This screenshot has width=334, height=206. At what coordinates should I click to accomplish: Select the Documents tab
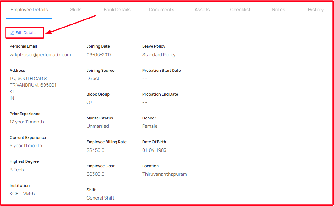pos(162,10)
